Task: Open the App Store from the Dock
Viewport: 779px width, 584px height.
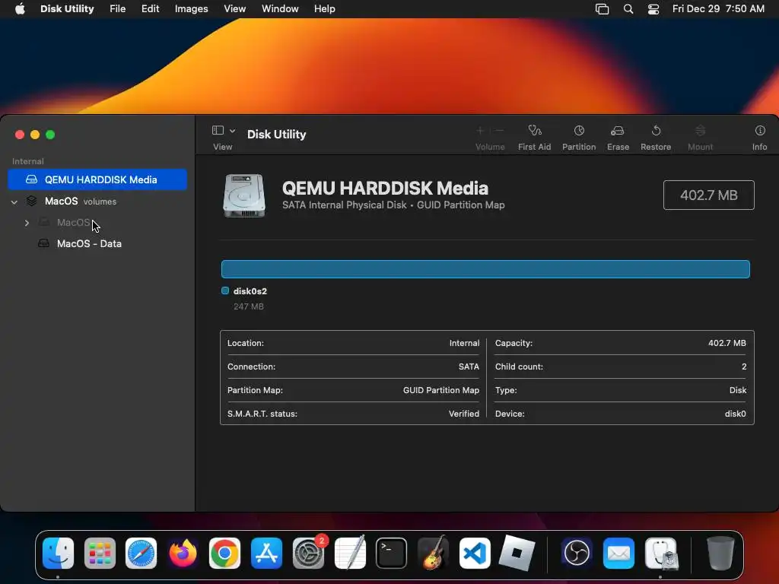Action: coord(266,553)
